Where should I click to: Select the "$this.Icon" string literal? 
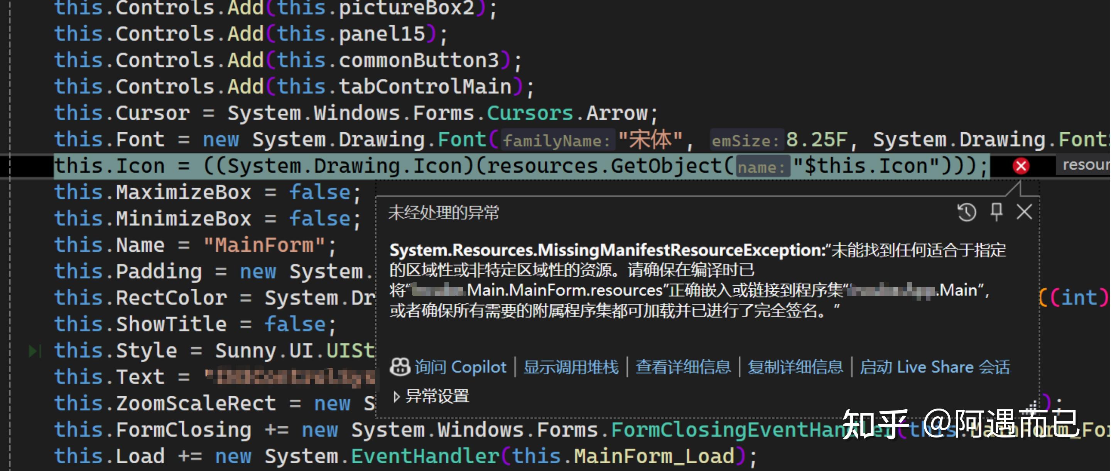pos(862,165)
